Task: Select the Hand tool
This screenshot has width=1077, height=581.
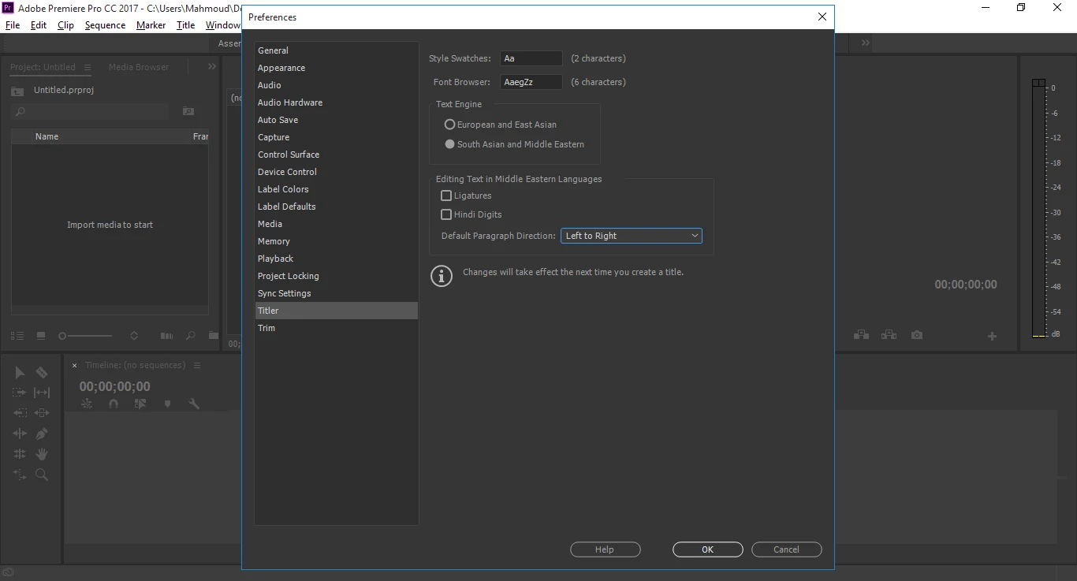Action: (42, 454)
